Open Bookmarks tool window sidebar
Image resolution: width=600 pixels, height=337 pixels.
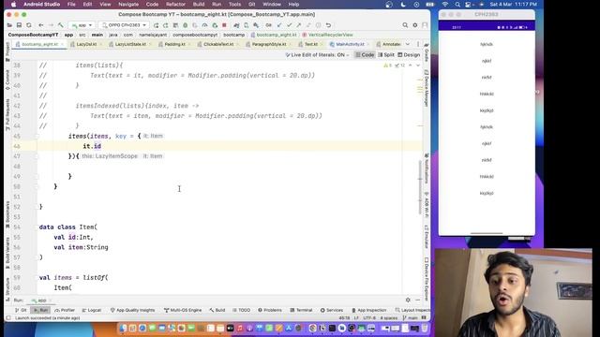pyautogui.click(x=7, y=214)
